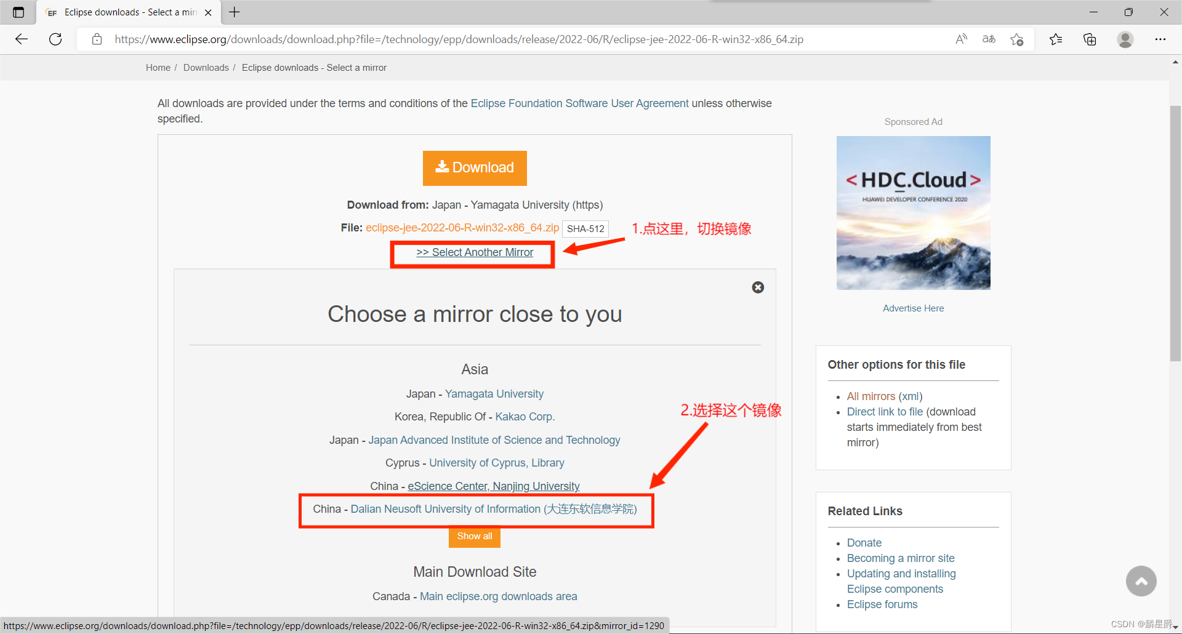The image size is (1182, 634).
Task: Go back to previous page
Action: tap(22, 39)
